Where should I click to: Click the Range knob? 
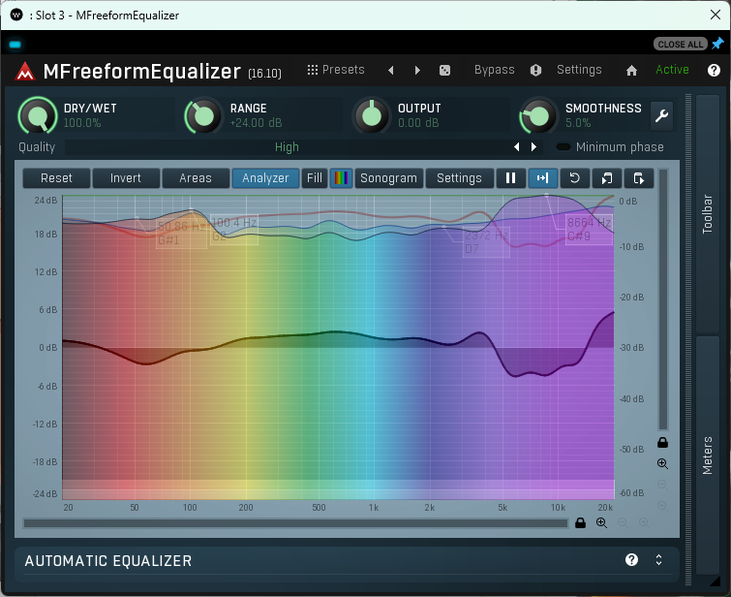[203, 115]
